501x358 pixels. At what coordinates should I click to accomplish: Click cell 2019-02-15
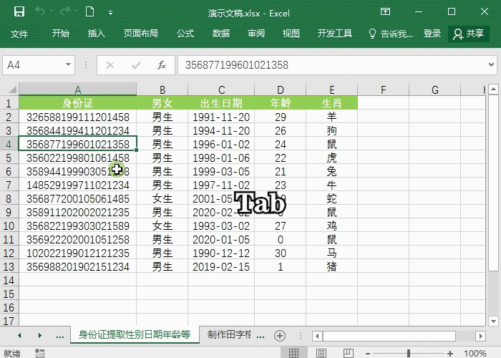[x=221, y=266]
